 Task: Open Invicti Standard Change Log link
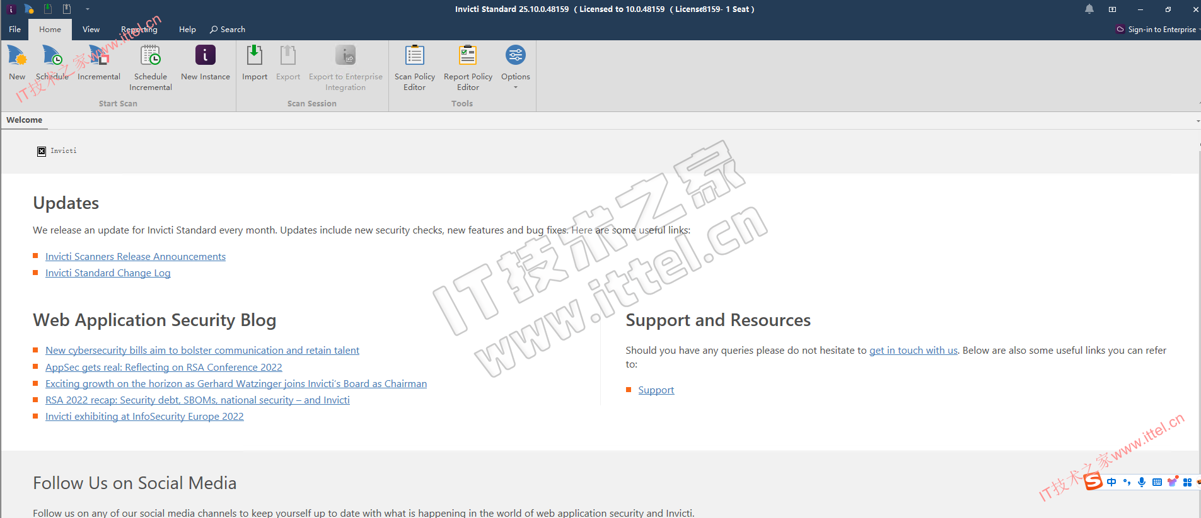tap(108, 273)
